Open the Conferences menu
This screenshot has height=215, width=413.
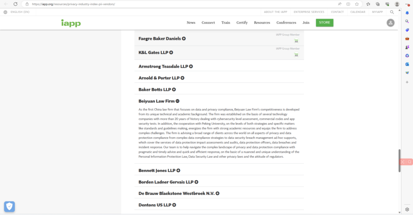286,22
